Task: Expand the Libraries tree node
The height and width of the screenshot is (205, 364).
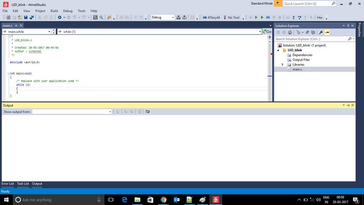Action: pos(283,65)
